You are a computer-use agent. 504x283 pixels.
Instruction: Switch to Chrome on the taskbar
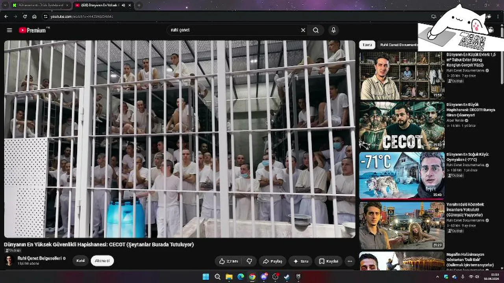pyautogui.click(x=252, y=277)
